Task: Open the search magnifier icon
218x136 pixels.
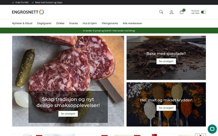Action: point(161,12)
